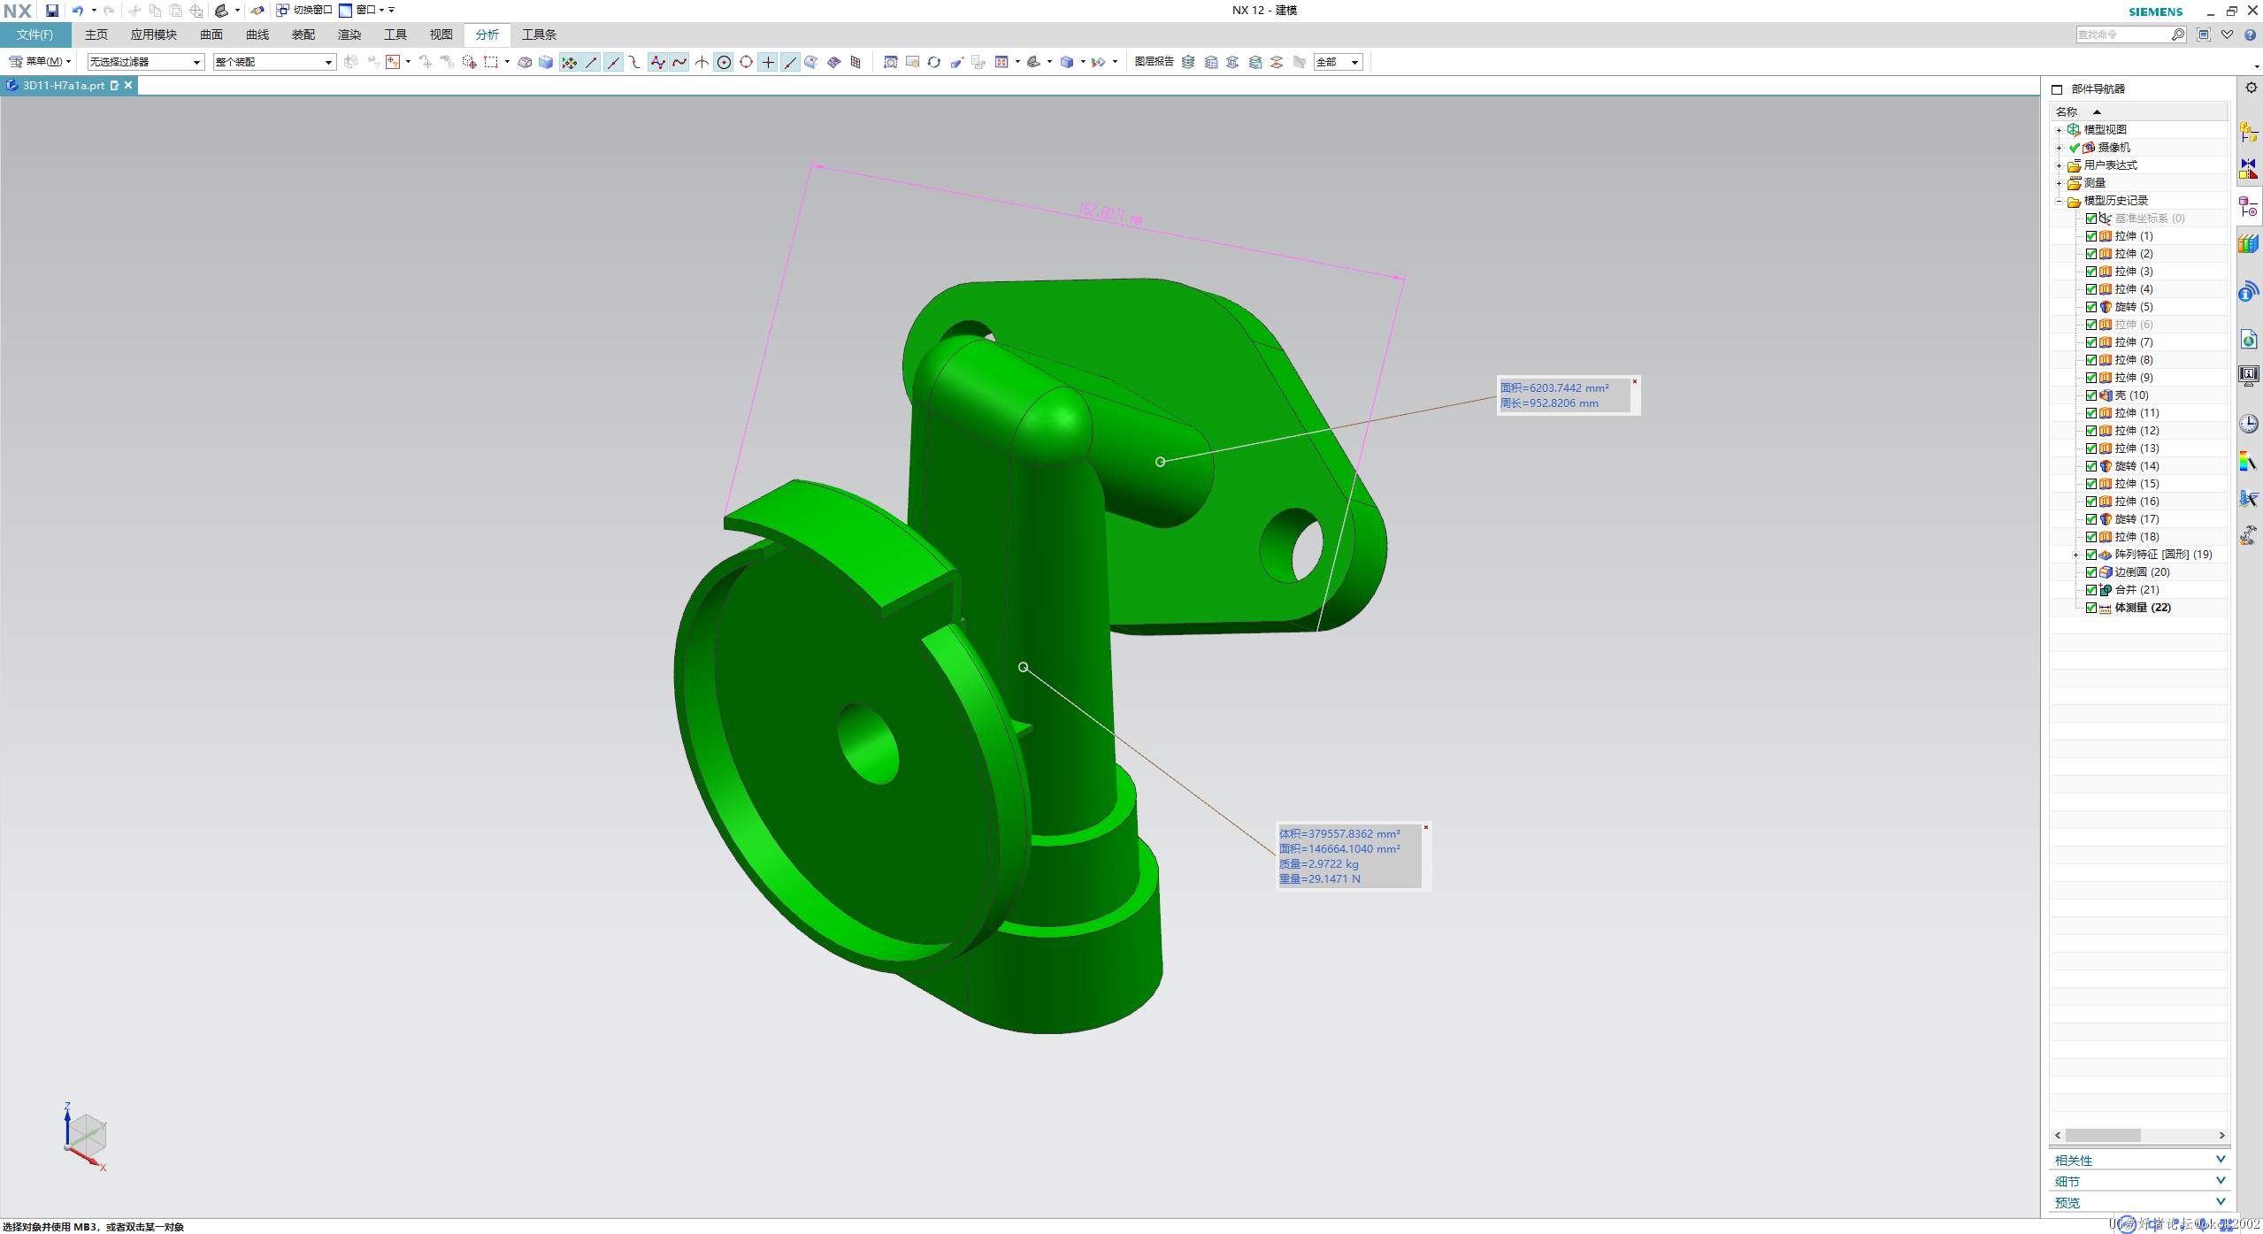Select the 测量 folder in navigator

[2094, 183]
